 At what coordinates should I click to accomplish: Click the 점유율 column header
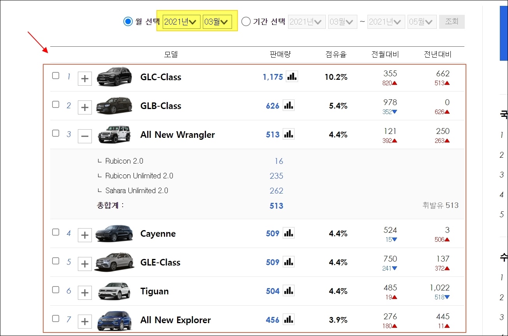pos(336,55)
